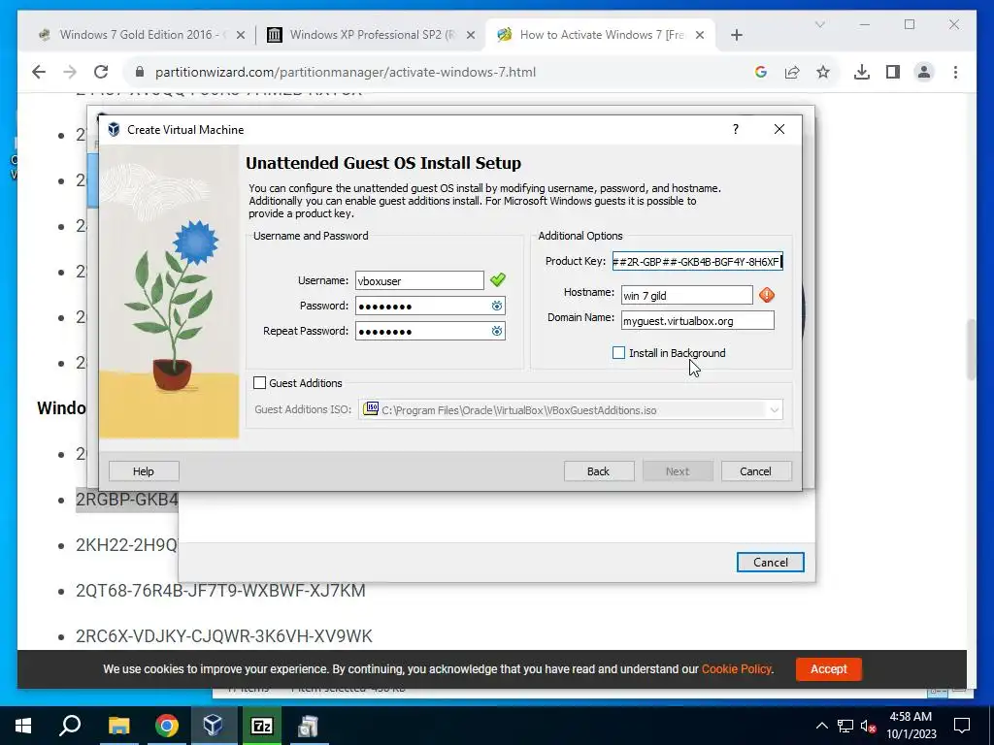Viewport: 994px width, 745px height.
Task: Open the Cookie Policy link
Action: (736, 669)
